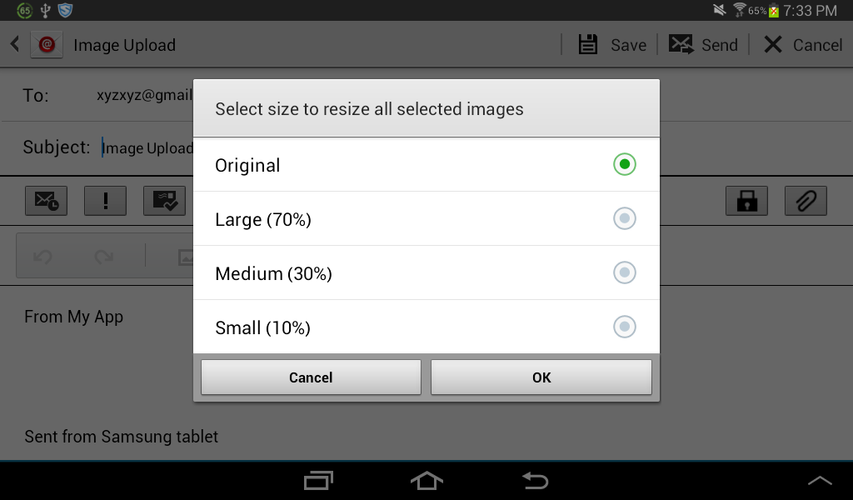This screenshot has height=500, width=853.
Task: Tap the undo arrow in editing toolbar
Action: click(42, 257)
